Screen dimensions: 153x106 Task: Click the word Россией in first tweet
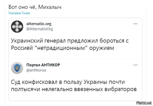(22, 48)
